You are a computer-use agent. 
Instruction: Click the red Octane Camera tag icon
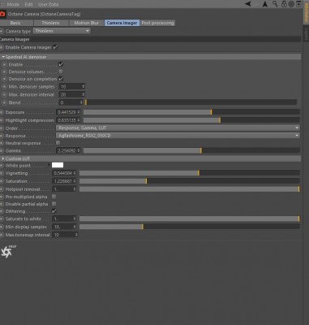2,14
